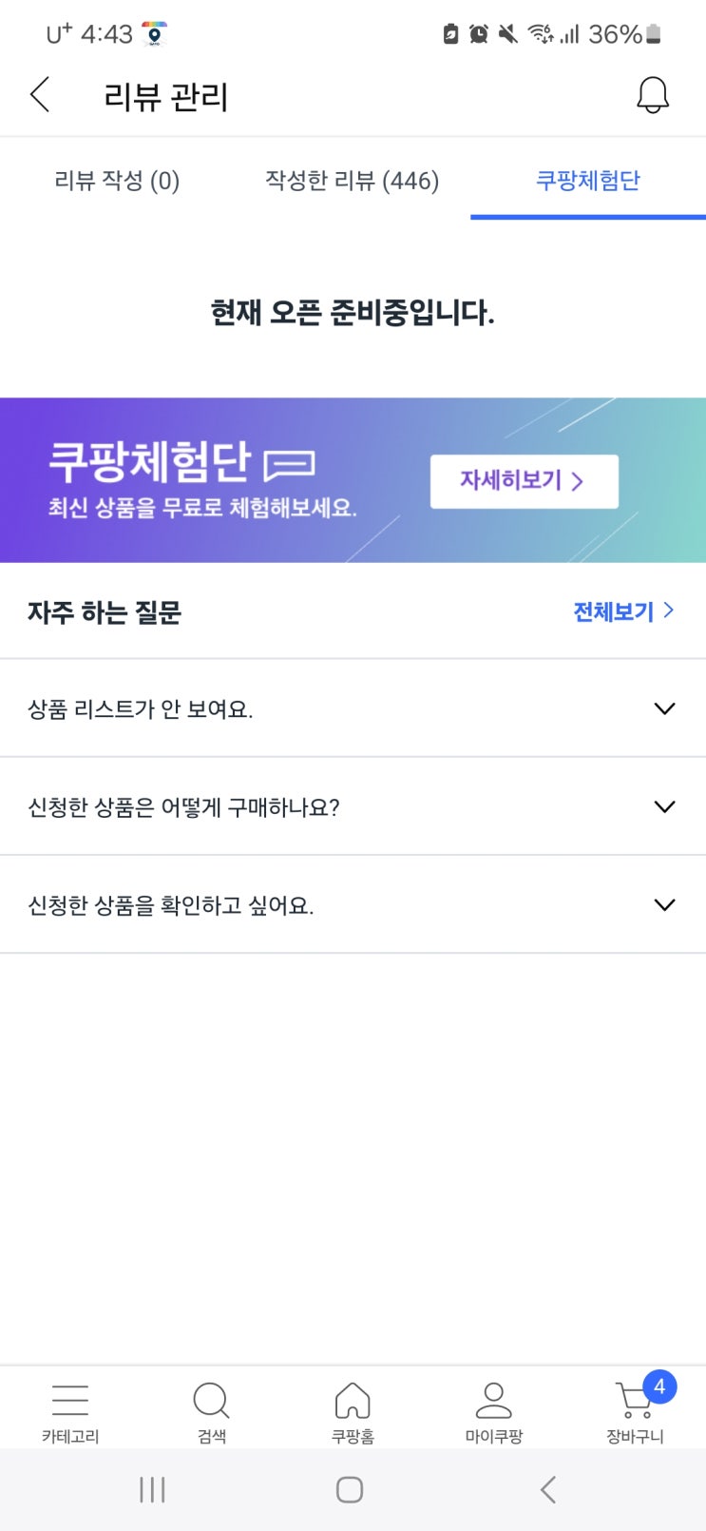Switch to the 작성한 리뷰 (446) tab
This screenshot has height=1531, width=706.
click(x=352, y=181)
